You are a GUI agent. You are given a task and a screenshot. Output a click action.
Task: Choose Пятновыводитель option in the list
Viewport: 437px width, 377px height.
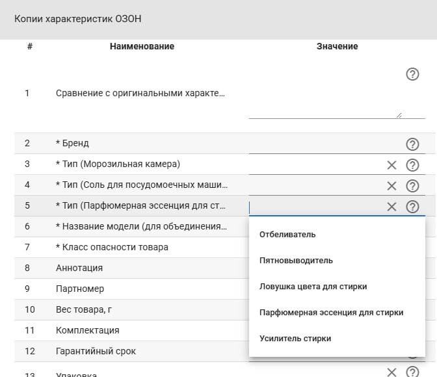(296, 261)
